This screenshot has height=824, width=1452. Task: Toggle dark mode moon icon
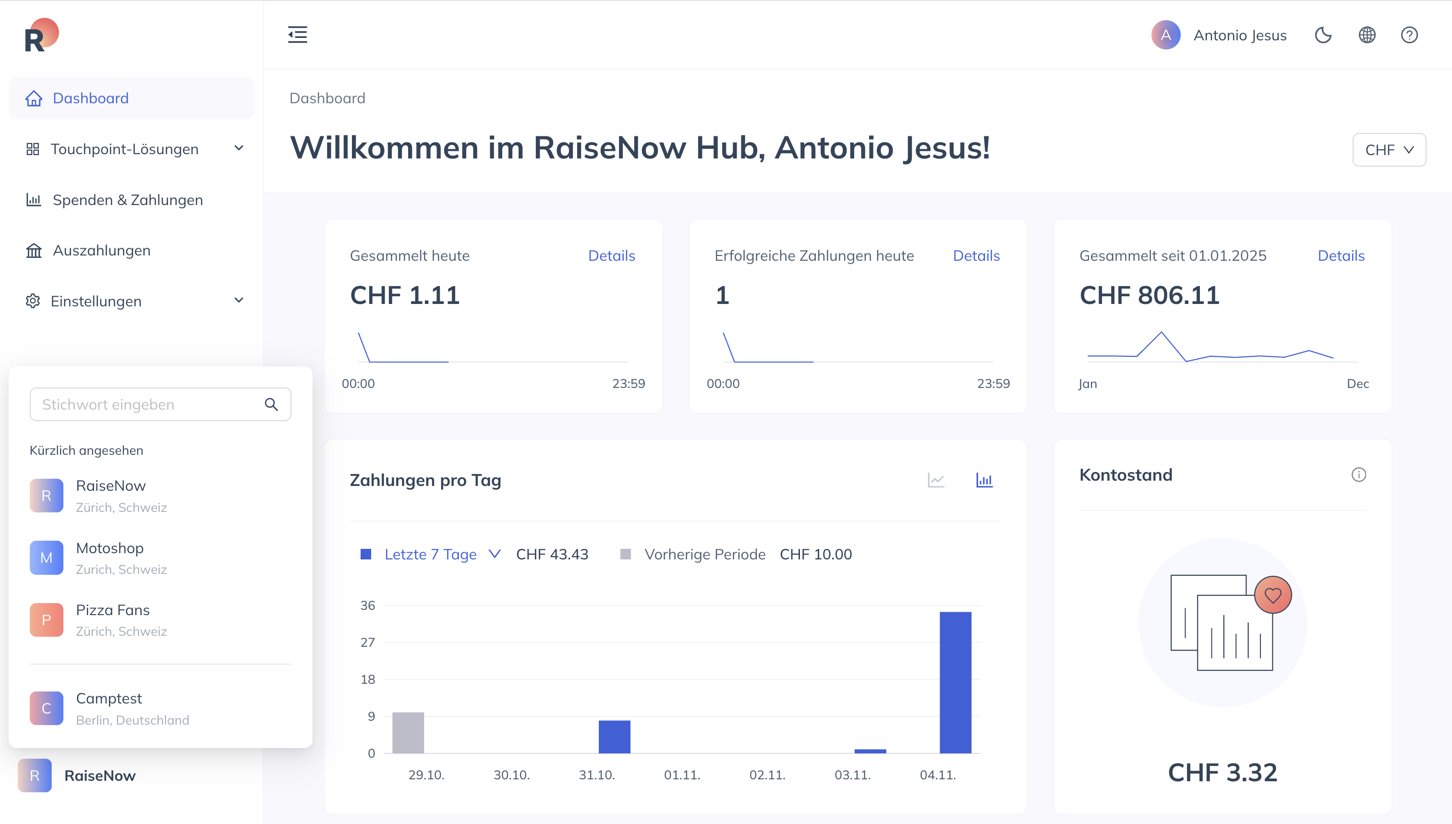coord(1323,35)
